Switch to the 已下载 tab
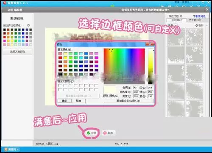The height and width of the screenshot is (153, 212). point(195,20)
